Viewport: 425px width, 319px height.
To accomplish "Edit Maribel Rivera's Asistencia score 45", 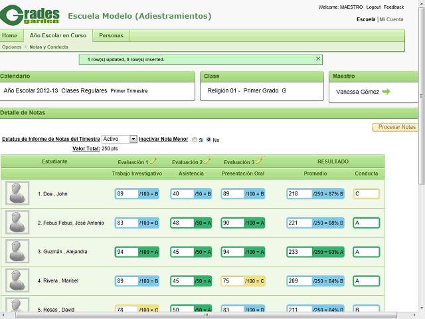I will point(183,280).
